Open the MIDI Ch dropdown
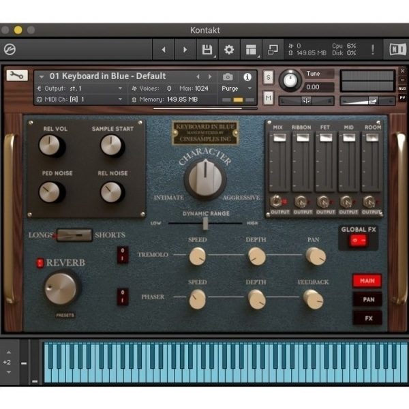 point(80,100)
